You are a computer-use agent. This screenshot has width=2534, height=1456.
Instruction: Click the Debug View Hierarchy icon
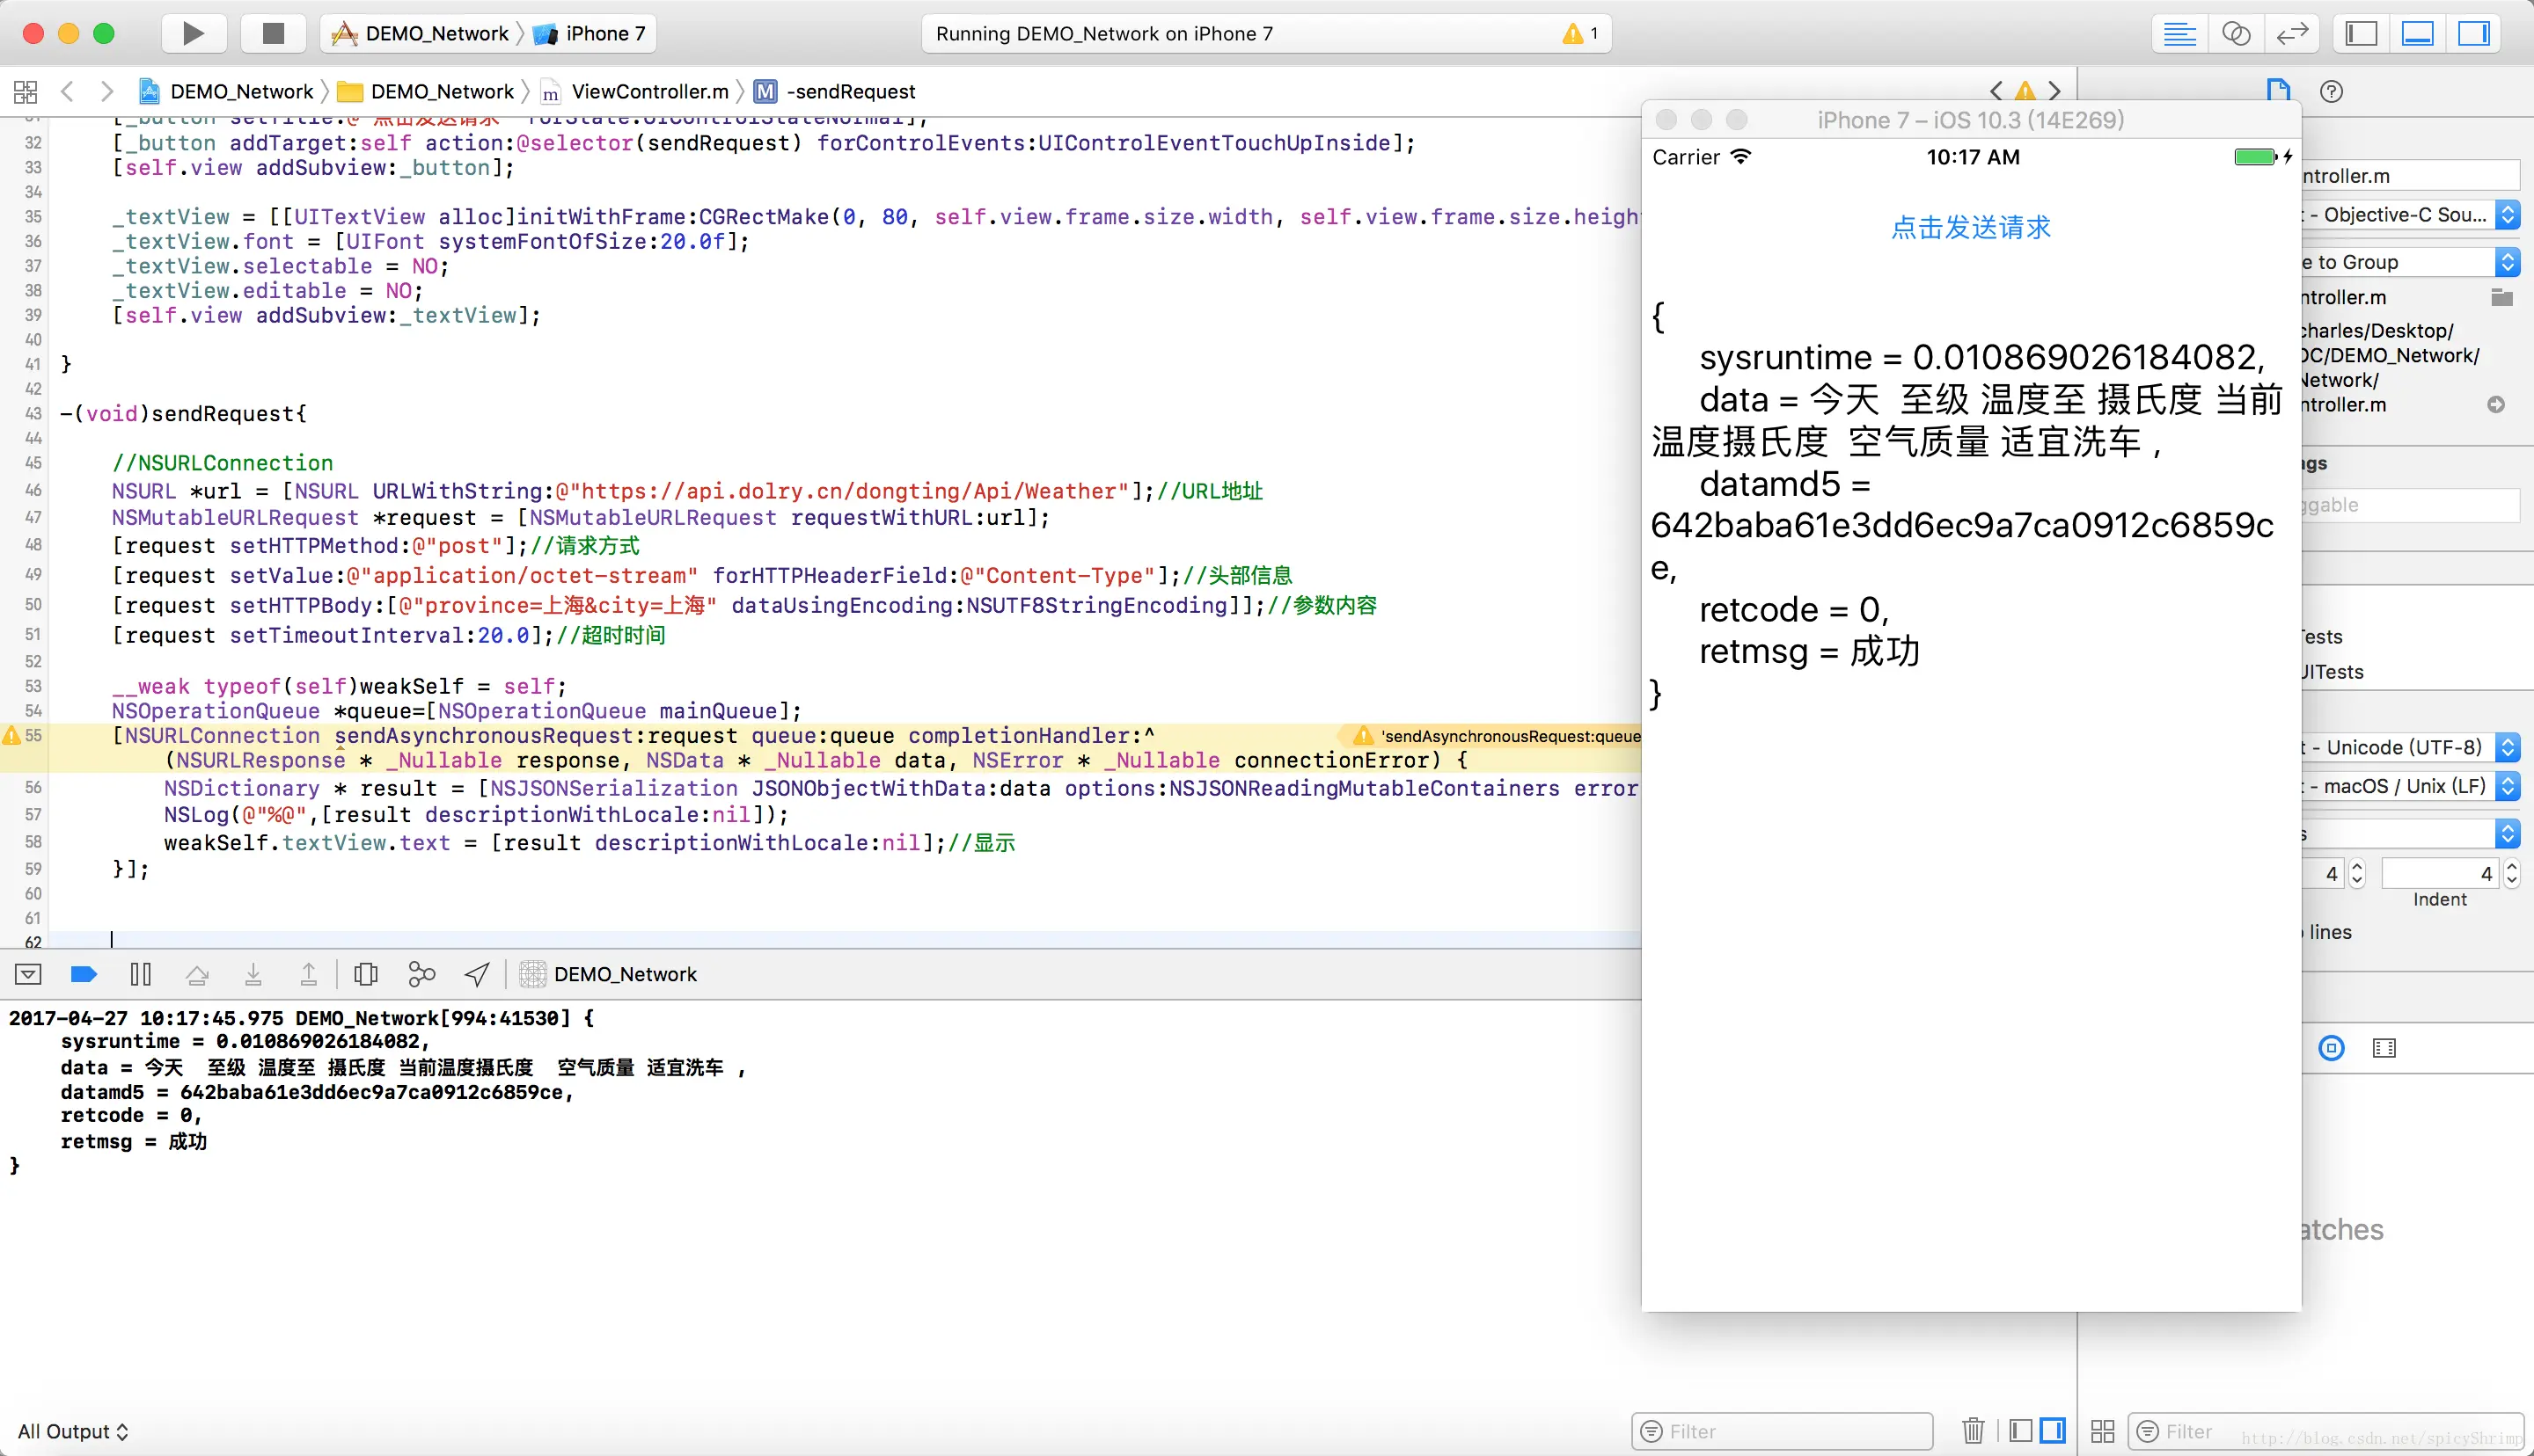coord(366,974)
